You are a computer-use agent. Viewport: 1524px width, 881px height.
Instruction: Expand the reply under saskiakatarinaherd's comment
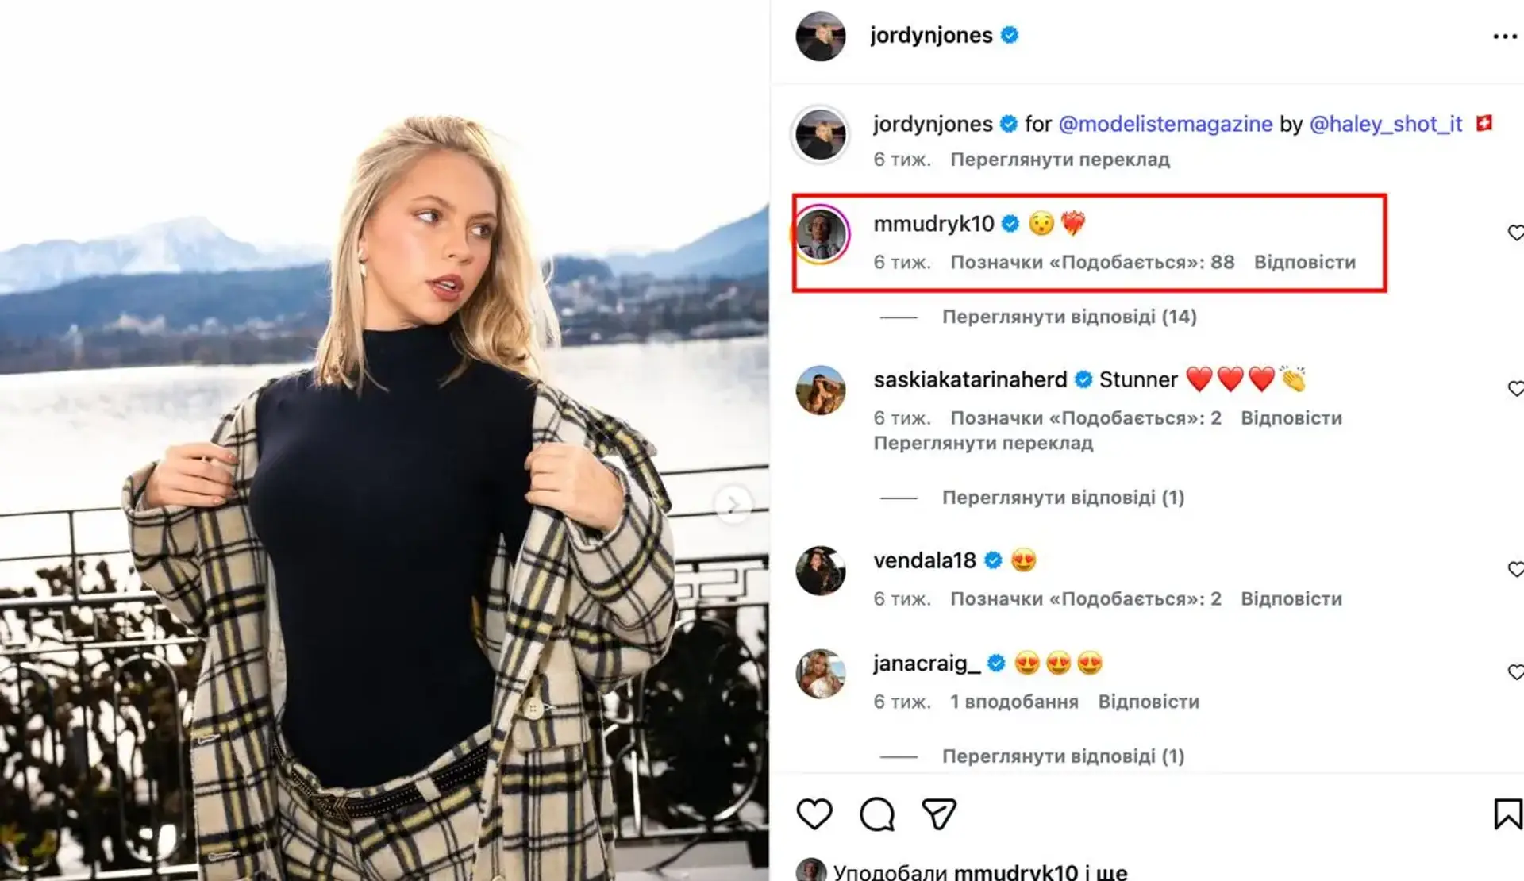[x=1062, y=498]
